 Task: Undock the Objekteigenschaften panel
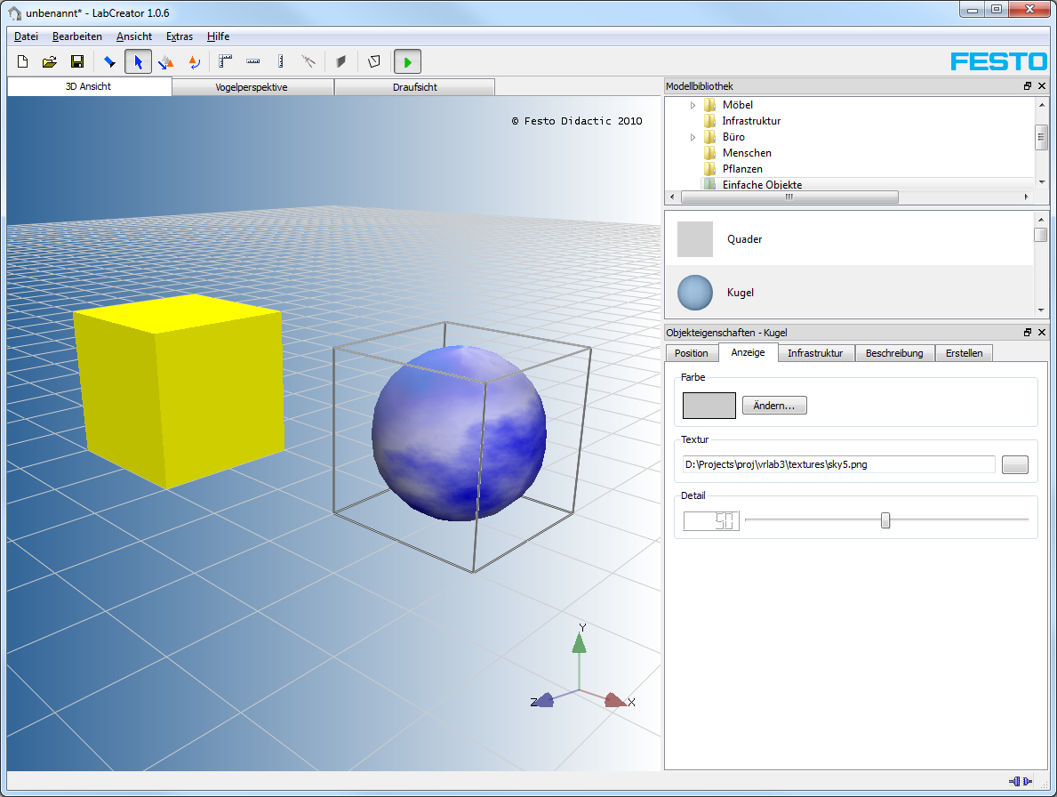point(1028,332)
